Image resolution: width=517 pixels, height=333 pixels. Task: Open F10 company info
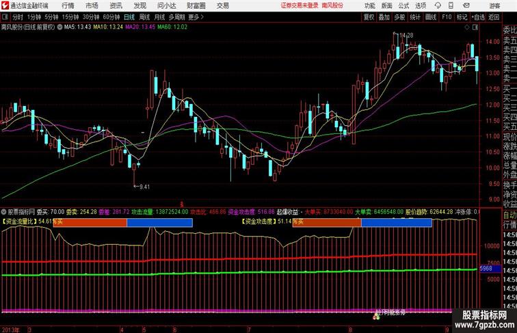447,17
